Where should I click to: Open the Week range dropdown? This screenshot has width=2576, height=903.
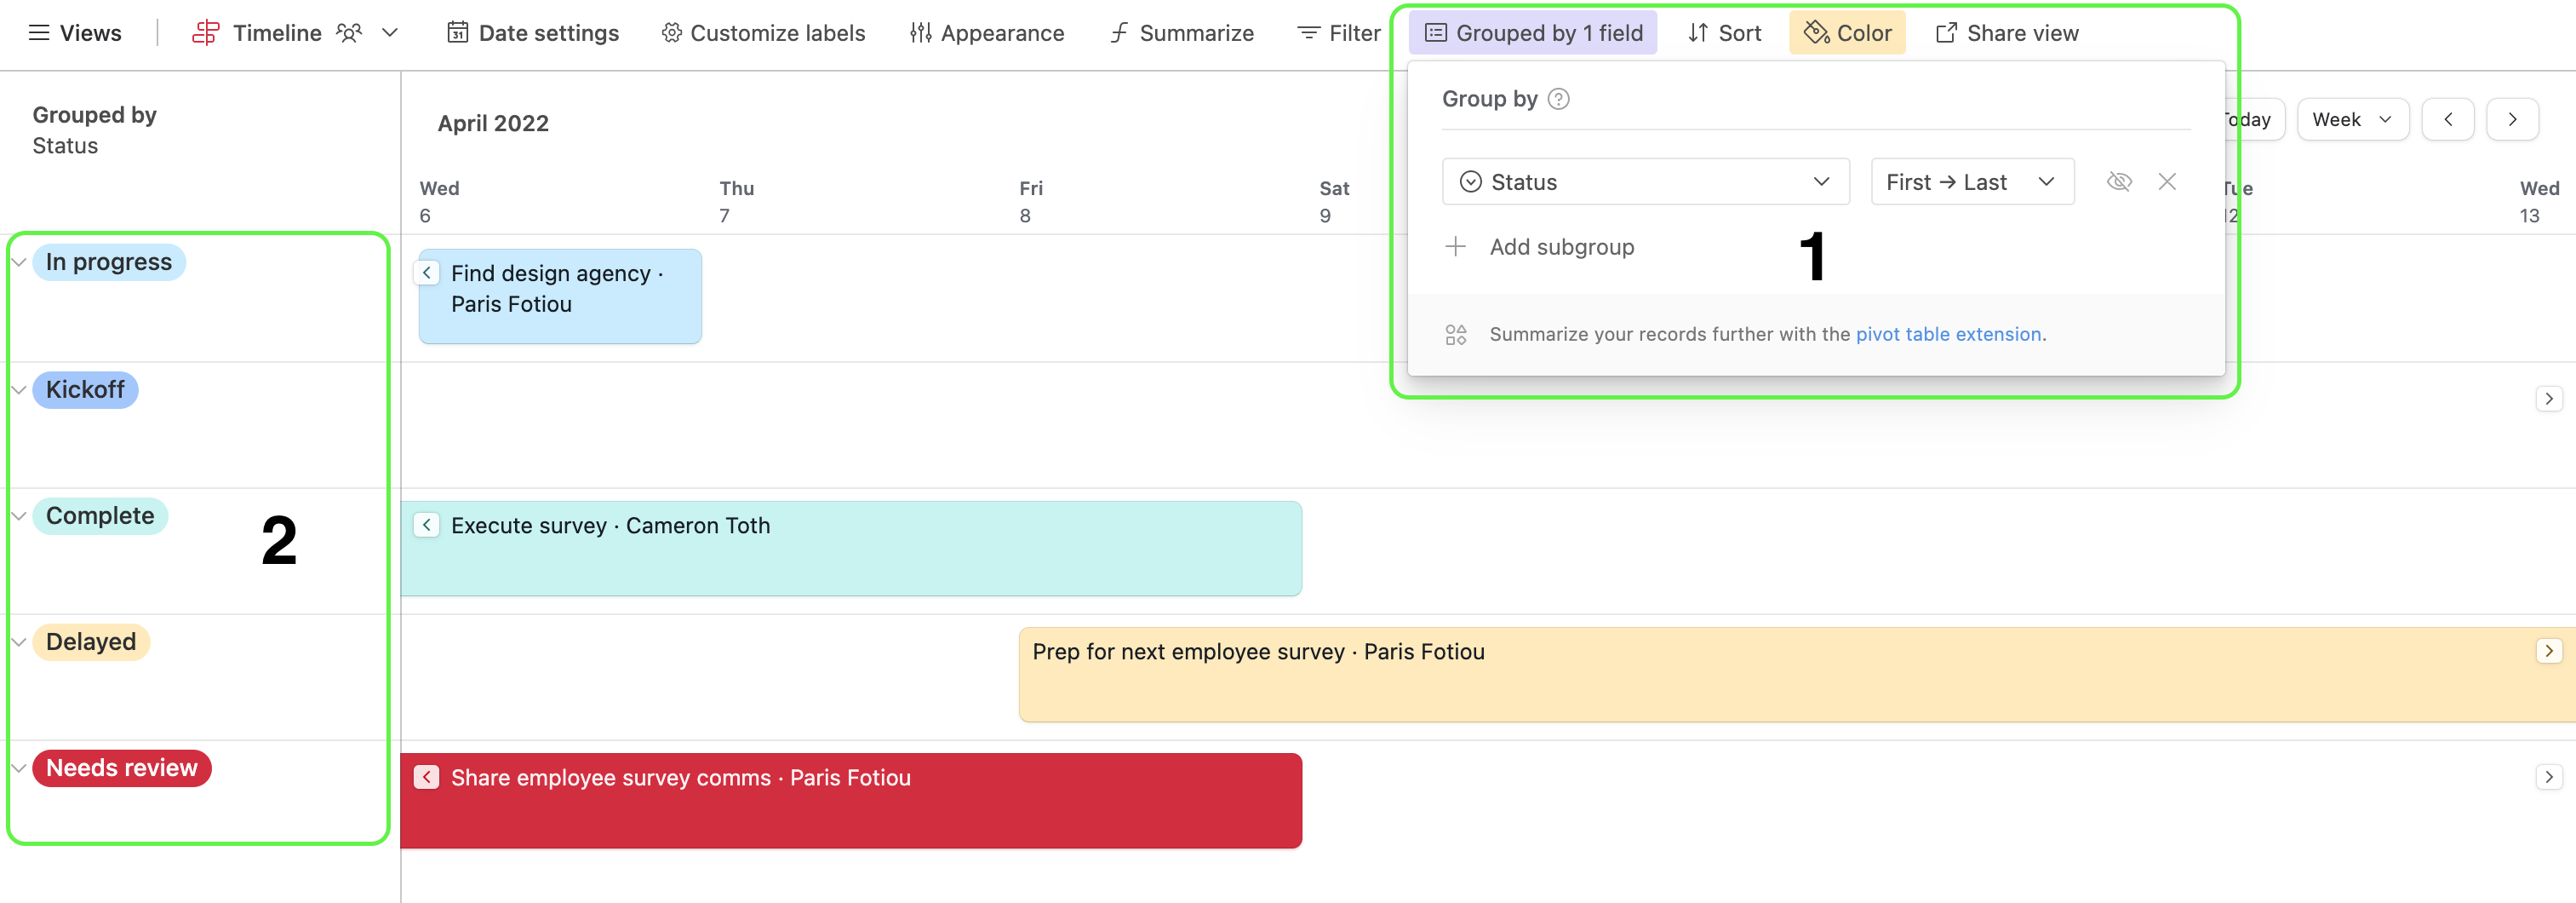point(2352,120)
